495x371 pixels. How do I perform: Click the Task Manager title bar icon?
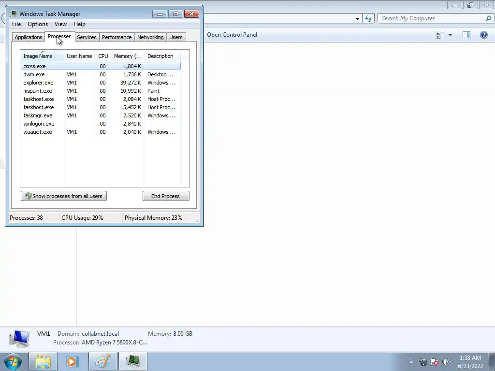click(13, 14)
